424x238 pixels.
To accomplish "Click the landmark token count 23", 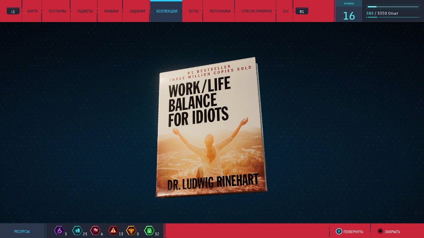I will [x=85, y=234].
